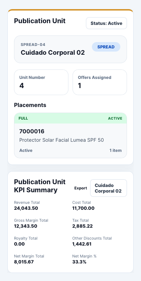This screenshot has width=141, height=281.
Task: Click the Other Discounts Total label
Action: [92, 238]
